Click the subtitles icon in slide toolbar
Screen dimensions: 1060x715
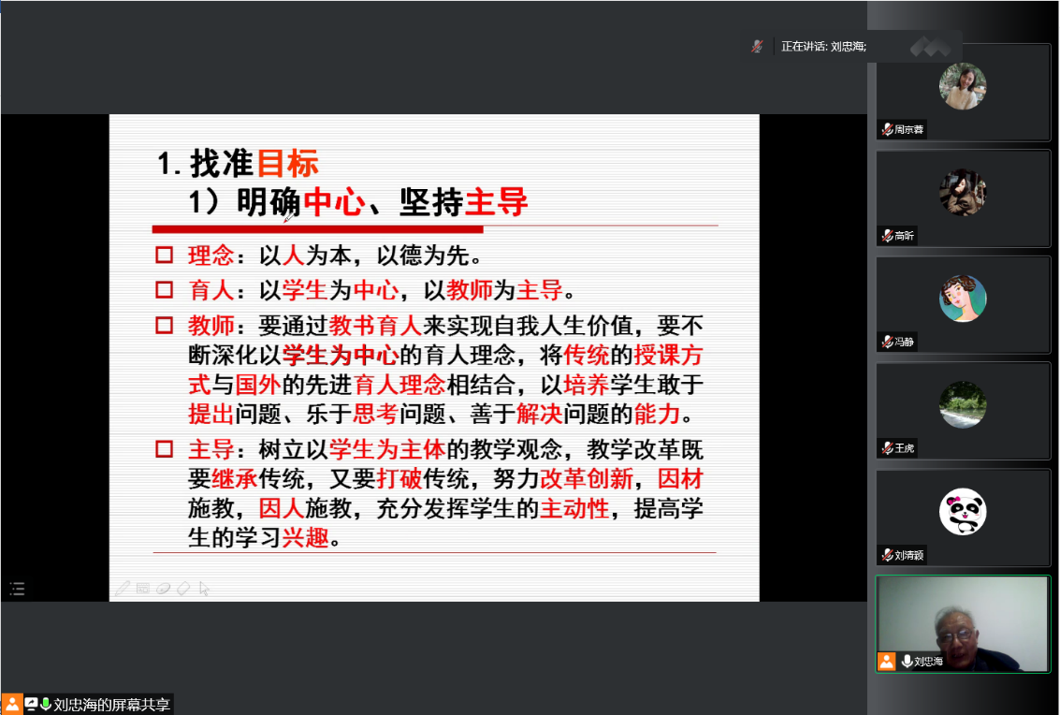tap(143, 588)
